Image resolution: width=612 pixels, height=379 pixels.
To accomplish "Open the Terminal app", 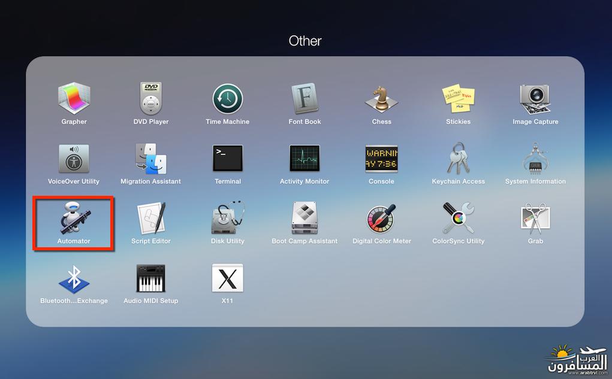I will 228,158.
